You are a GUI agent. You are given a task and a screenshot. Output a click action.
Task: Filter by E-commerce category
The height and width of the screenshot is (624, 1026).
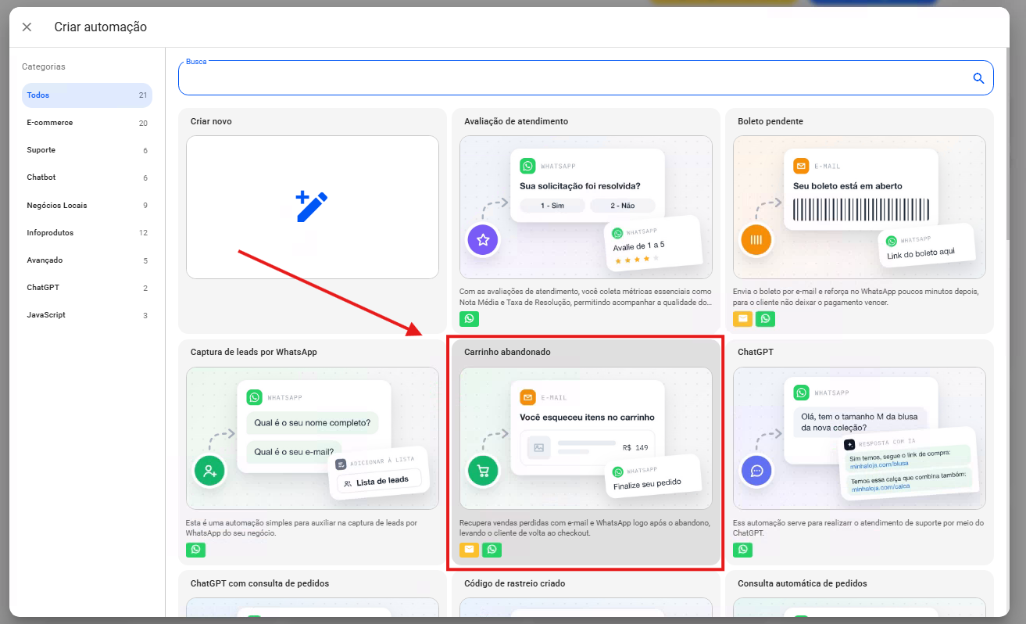(87, 123)
